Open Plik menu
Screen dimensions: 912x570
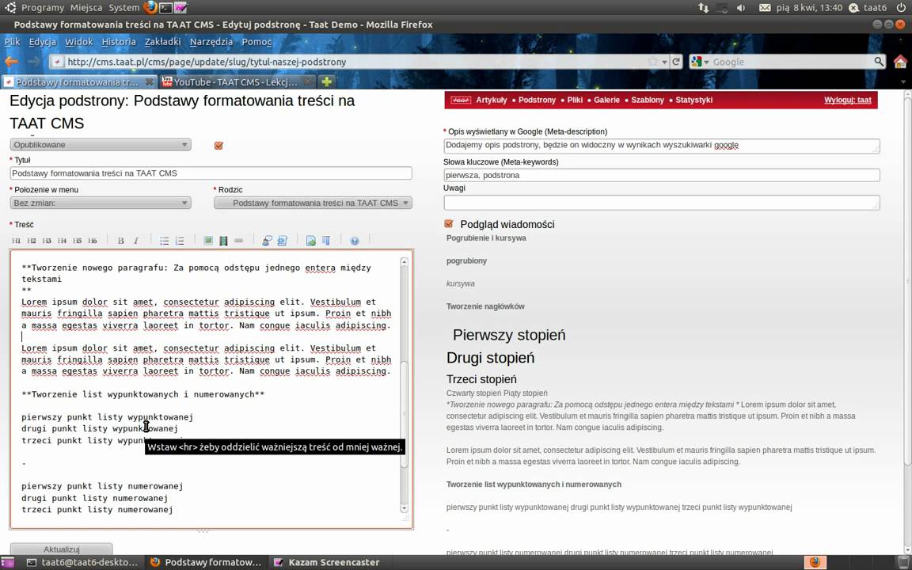coord(12,42)
